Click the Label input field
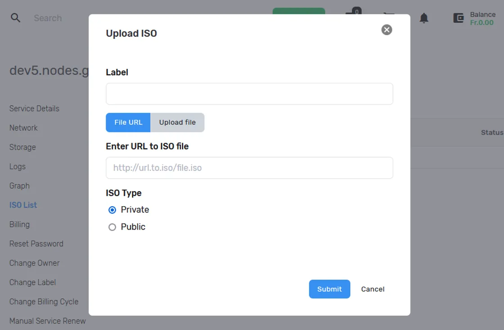Screen dimensions: 504x330 coord(249,94)
